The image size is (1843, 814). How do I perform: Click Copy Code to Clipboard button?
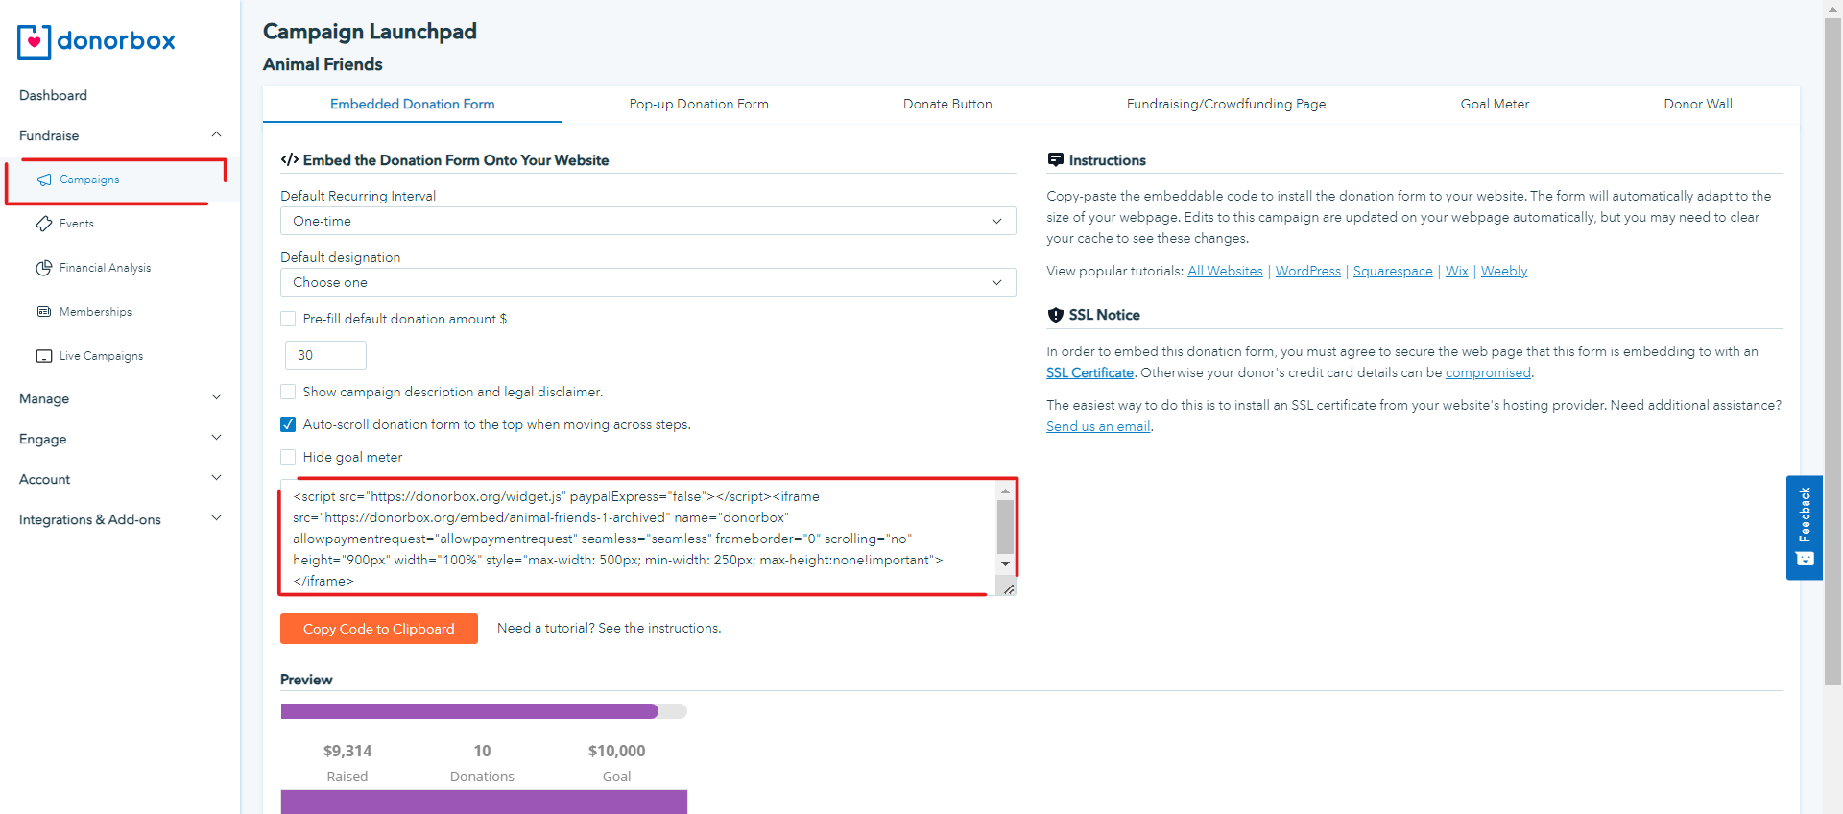pos(379,629)
